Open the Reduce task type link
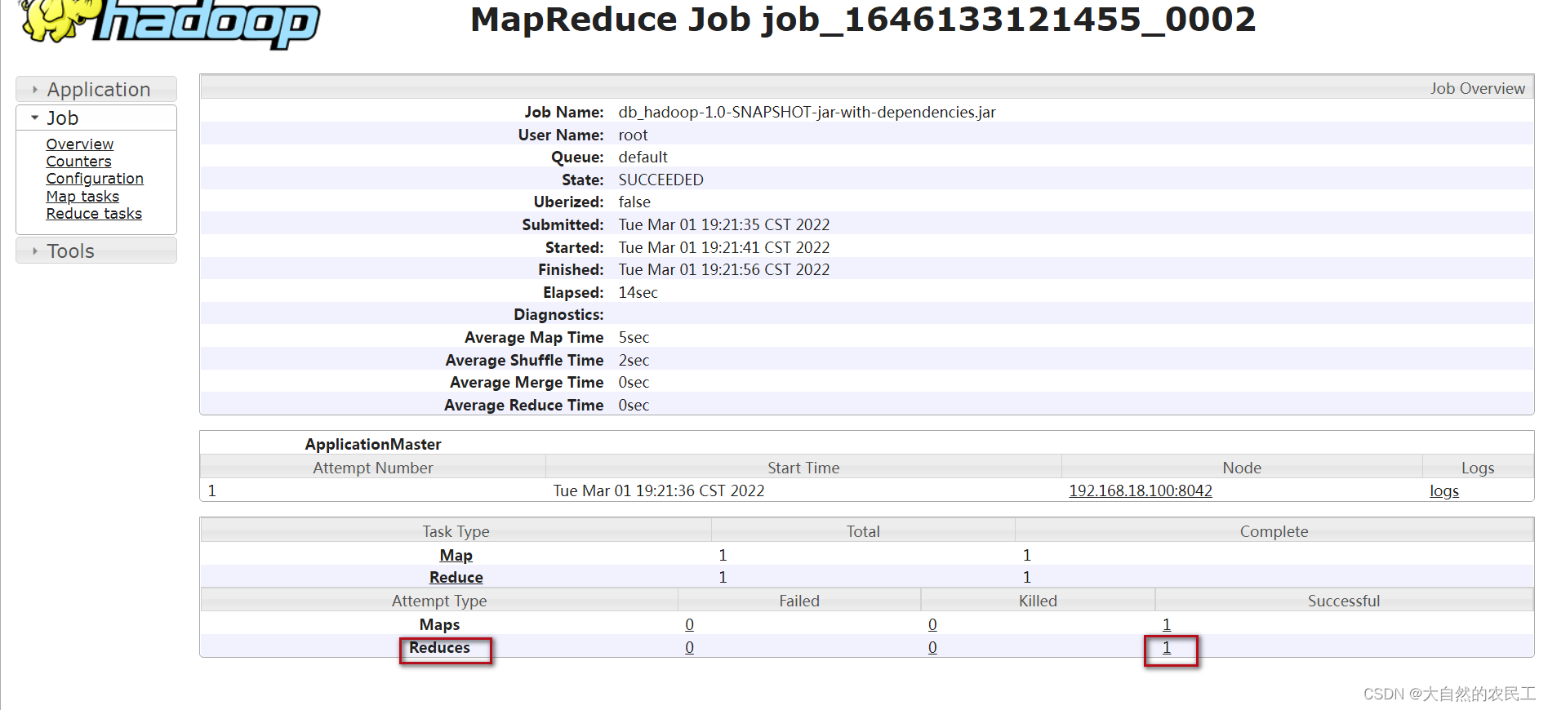 pyautogui.click(x=456, y=577)
